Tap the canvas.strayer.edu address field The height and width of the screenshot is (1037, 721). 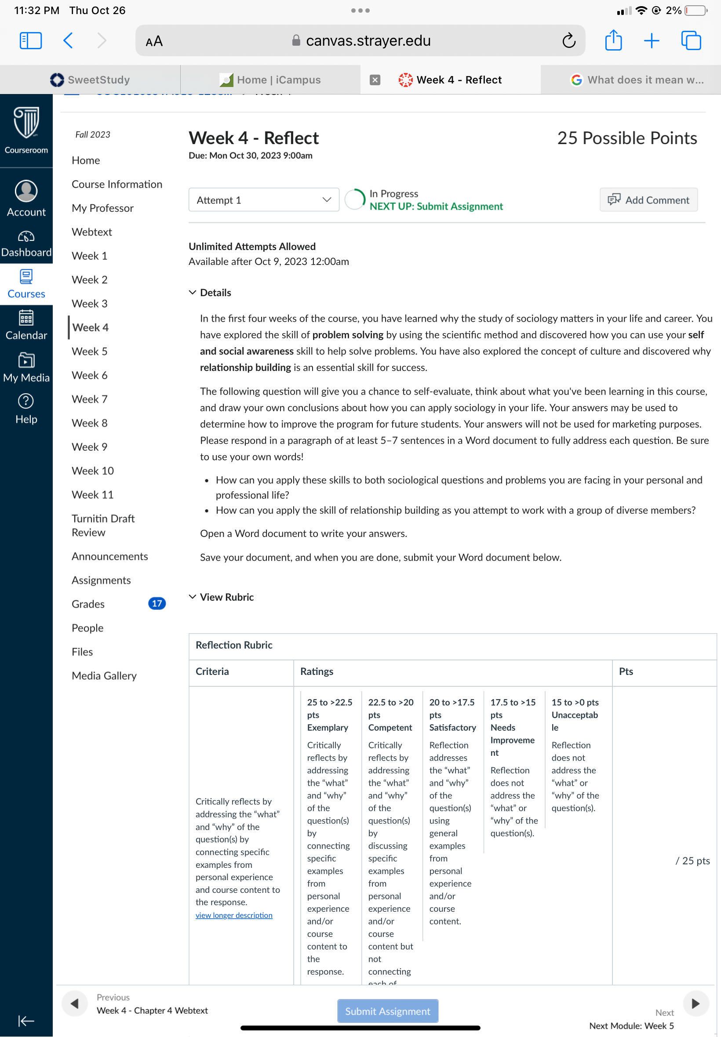[x=360, y=40]
